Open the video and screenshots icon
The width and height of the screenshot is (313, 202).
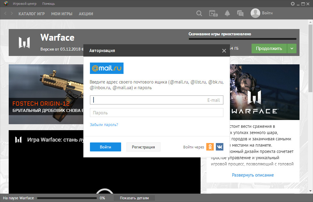click(x=213, y=13)
